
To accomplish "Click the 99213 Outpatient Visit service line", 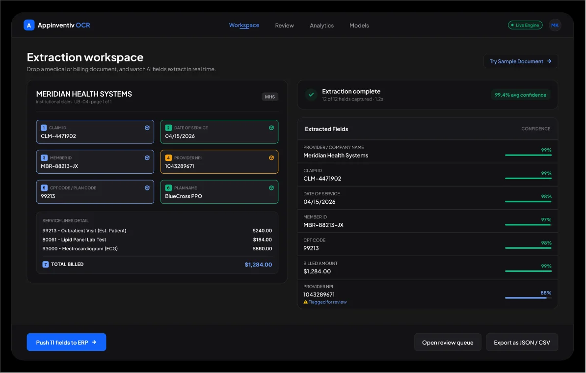I will point(157,231).
